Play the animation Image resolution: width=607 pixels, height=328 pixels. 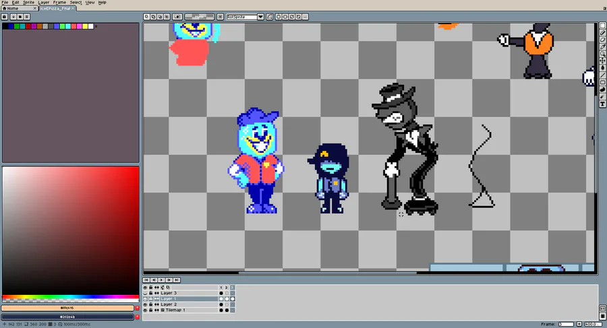[161, 280]
